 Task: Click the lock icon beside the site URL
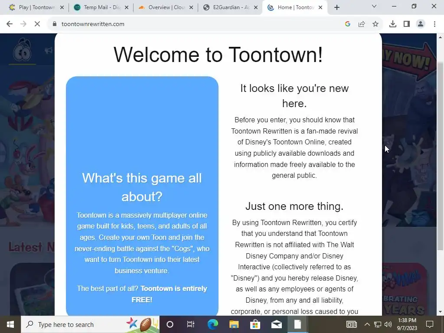55,24
